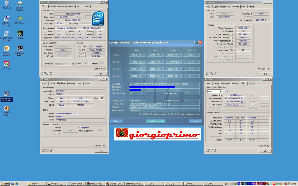Click the Memory Bus value 689.6 MHz
This screenshot has height=186, width=298.
137,101
